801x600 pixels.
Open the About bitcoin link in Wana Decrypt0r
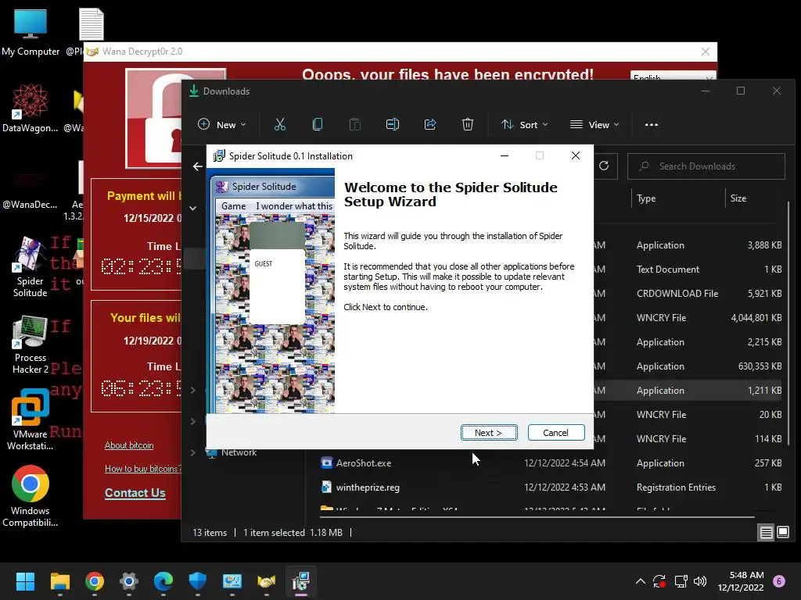point(129,445)
